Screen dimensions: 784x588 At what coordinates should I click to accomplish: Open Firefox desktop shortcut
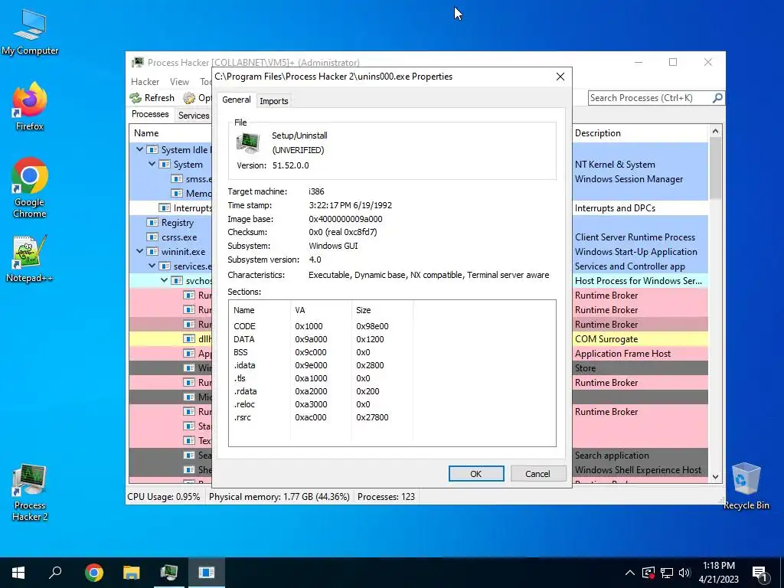(30, 106)
